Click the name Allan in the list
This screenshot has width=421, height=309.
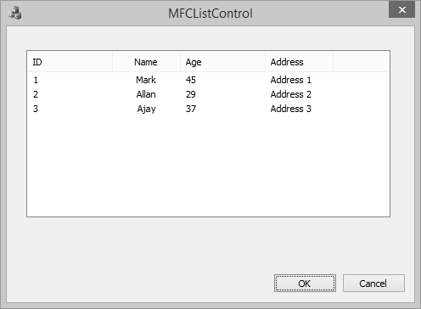tap(146, 94)
